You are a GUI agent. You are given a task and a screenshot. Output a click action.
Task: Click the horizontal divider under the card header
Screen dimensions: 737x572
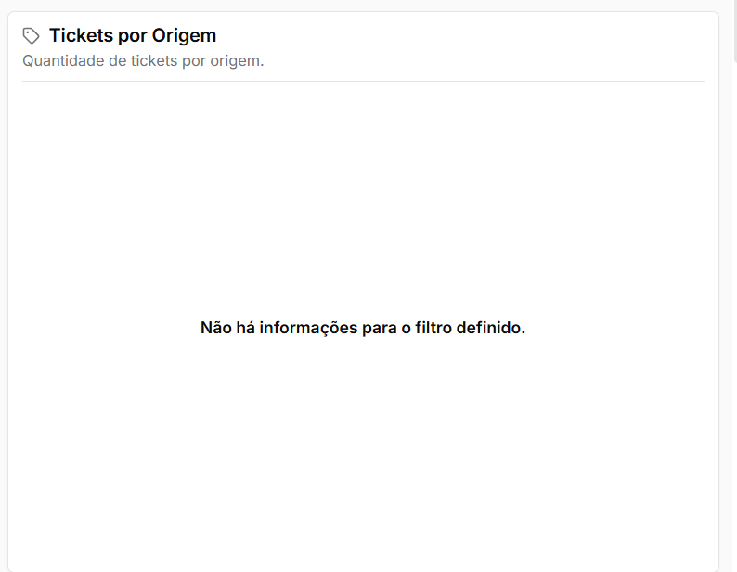363,81
